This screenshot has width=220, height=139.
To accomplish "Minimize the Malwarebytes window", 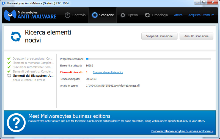I will (197, 2).
